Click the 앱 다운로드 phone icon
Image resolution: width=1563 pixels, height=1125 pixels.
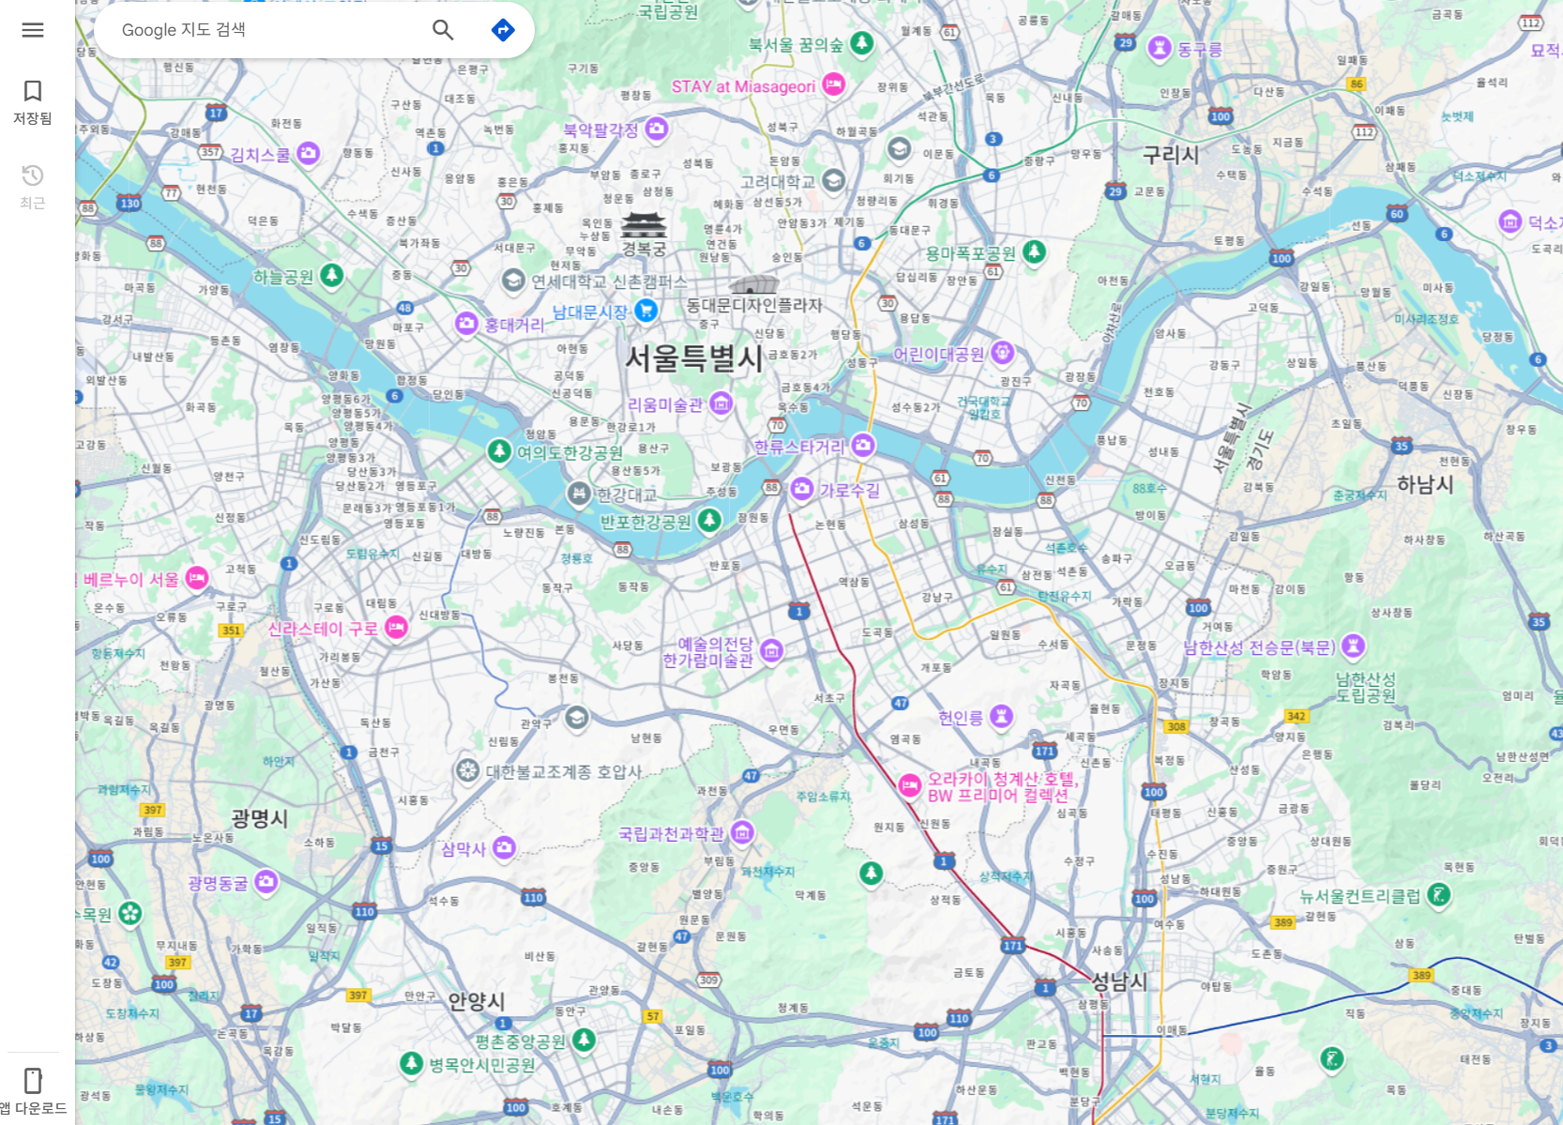[33, 1081]
